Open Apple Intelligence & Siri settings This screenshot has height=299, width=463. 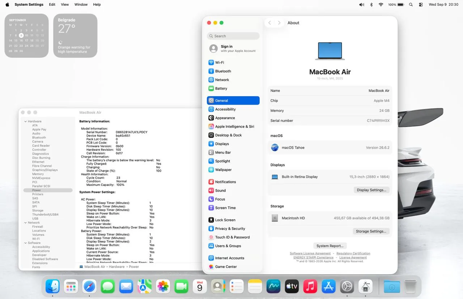coord(233,127)
